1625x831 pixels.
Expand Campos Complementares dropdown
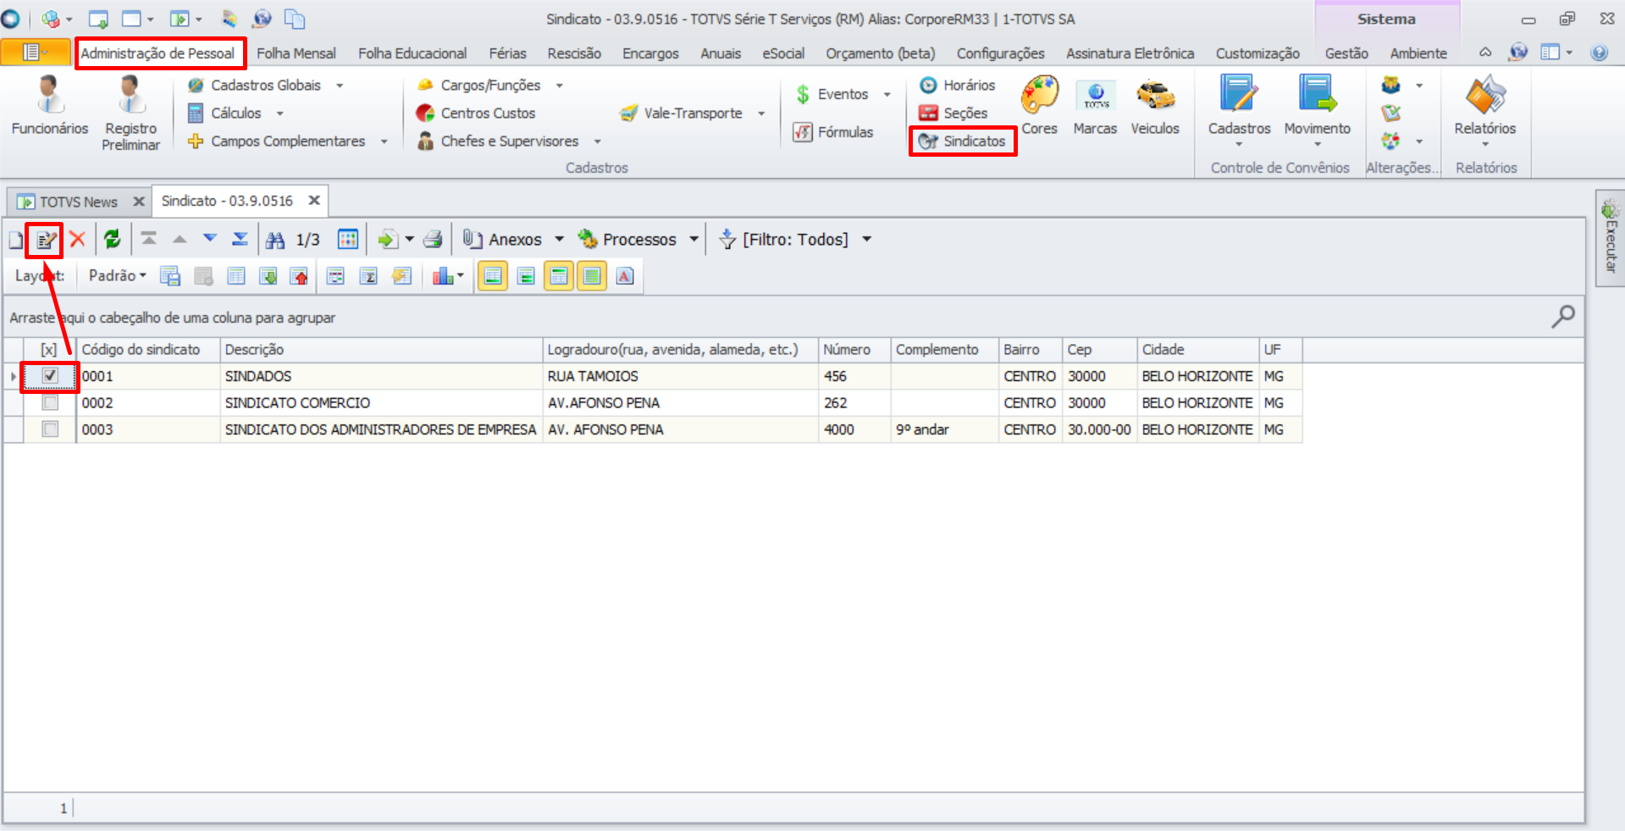pyautogui.click(x=384, y=141)
